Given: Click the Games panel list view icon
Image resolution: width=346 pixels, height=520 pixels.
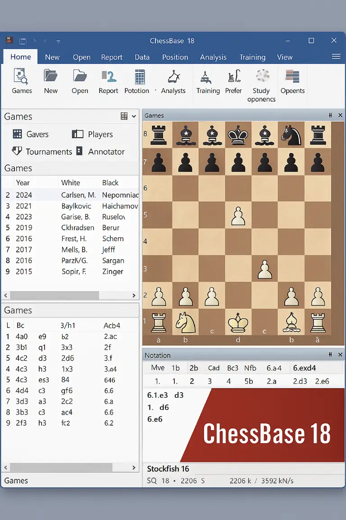Looking at the screenshot, I should 124,116.
